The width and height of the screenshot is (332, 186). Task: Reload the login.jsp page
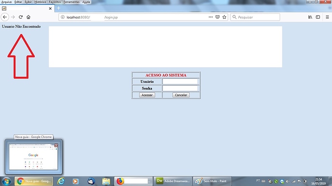tap(21, 17)
